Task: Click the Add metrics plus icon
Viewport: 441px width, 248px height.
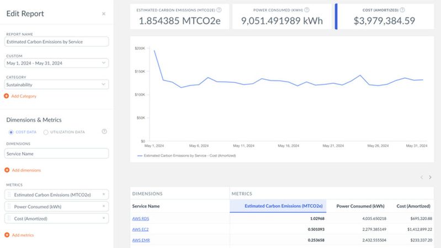Action: pyautogui.click(x=7, y=235)
